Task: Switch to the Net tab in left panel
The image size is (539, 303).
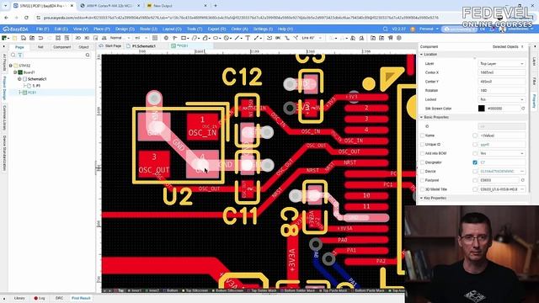Action: (40, 47)
